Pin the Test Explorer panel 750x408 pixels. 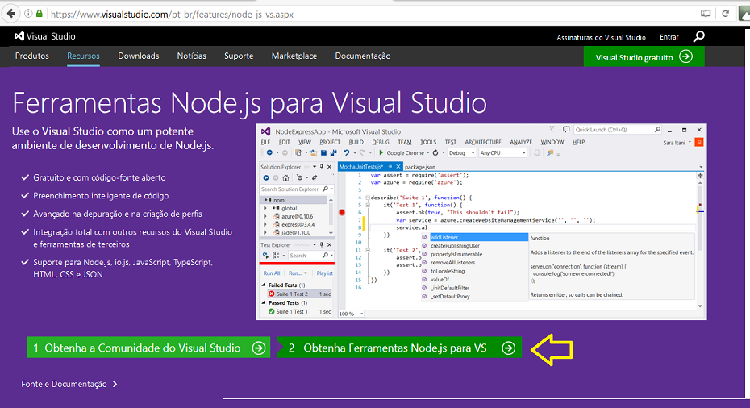click(322, 245)
